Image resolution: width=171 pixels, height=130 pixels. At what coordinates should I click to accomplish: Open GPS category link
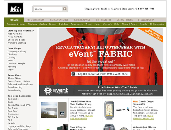point(10,120)
